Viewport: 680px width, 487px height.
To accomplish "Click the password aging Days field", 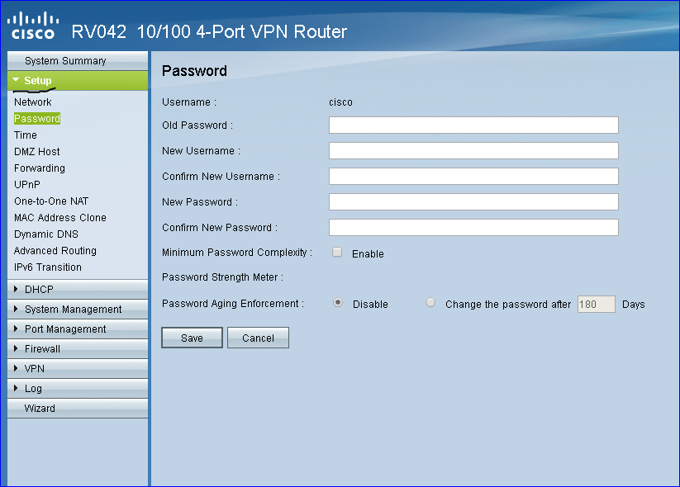I will pos(597,304).
